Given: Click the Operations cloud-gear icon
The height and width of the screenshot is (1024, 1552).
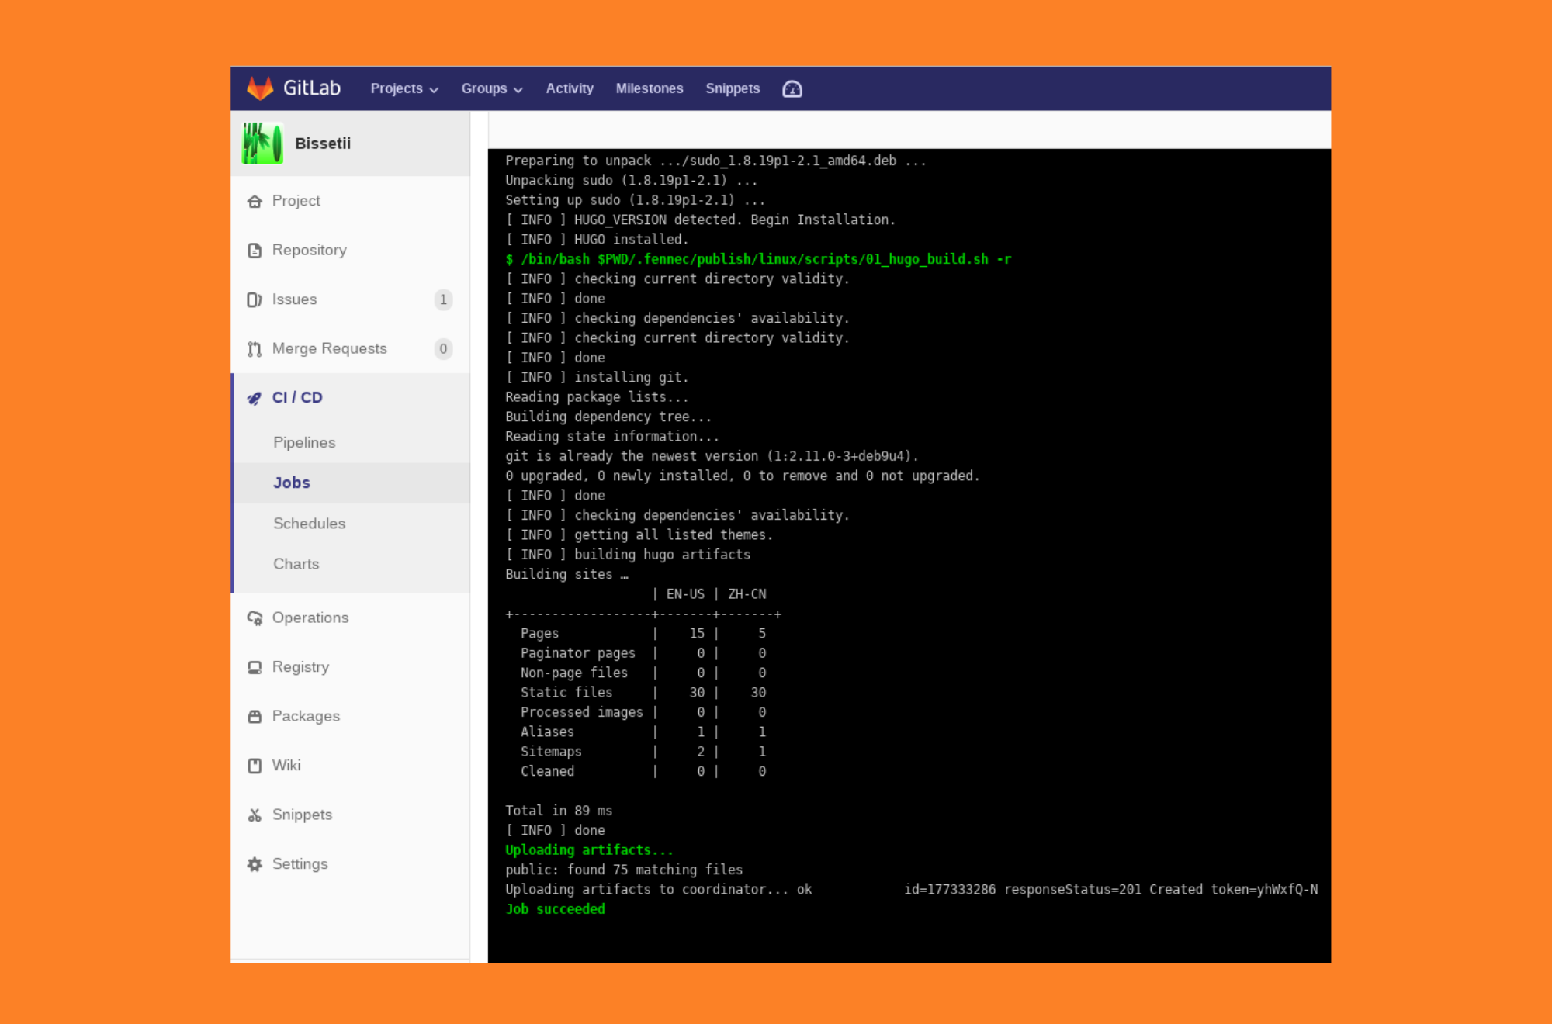Looking at the screenshot, I should point(255,618).
